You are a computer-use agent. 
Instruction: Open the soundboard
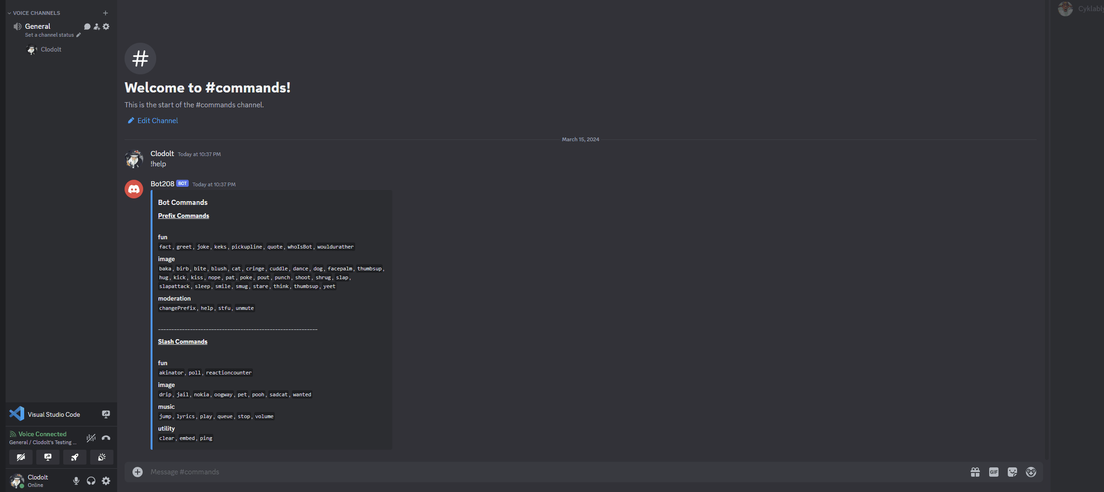point(102,457)
